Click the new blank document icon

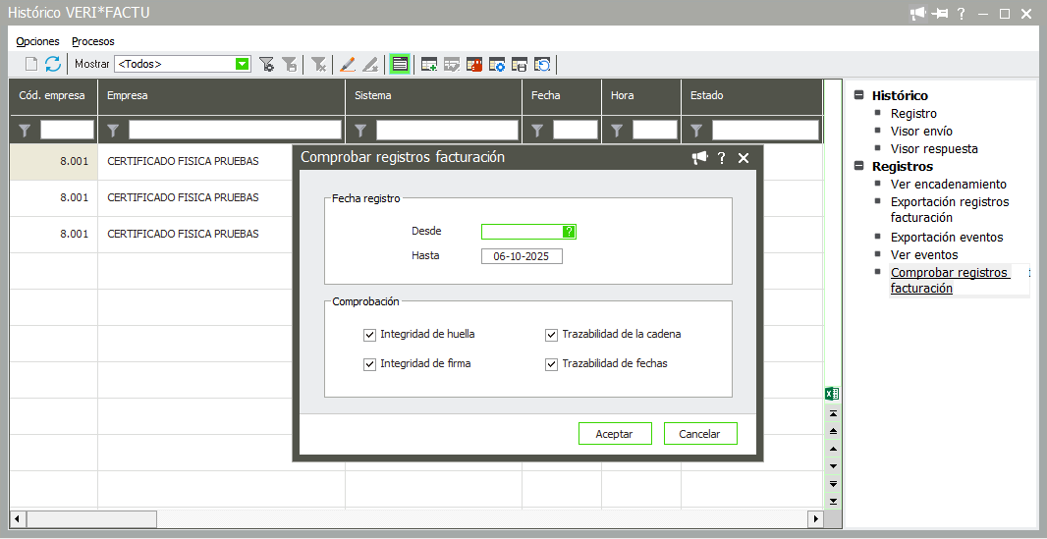pos(31,64)
